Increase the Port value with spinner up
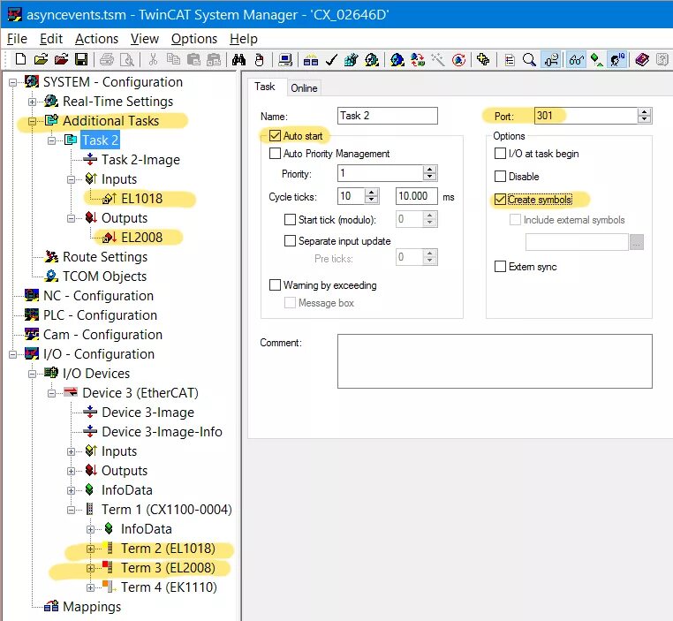673x621 pixels. coord(644,112)
